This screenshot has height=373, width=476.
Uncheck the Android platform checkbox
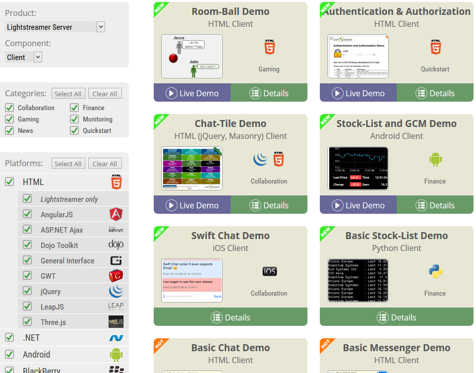(x=9, y=354)
